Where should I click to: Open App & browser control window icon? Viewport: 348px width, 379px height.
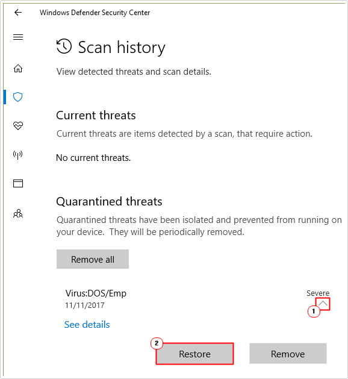18,183
